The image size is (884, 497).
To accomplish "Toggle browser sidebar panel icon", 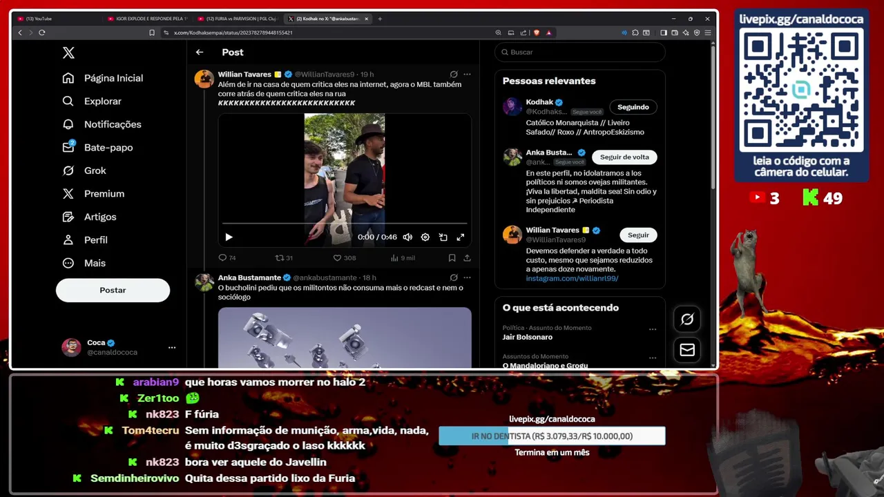I will 664,32.
